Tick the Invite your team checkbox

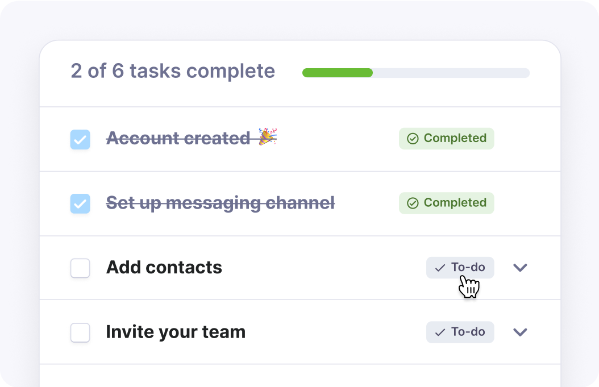point(80,332)
